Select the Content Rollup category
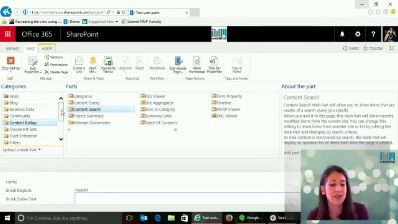This screenshot has height=224, width=398. coord(30,123)
